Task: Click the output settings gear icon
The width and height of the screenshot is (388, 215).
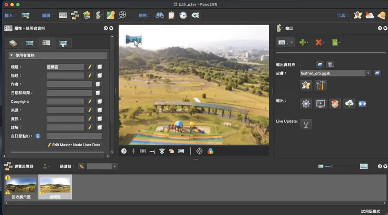Action: (306, 104)
